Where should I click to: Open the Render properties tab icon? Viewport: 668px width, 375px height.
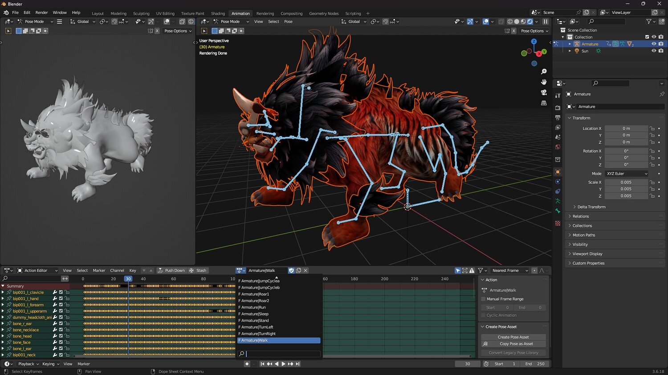click(558, 108)
